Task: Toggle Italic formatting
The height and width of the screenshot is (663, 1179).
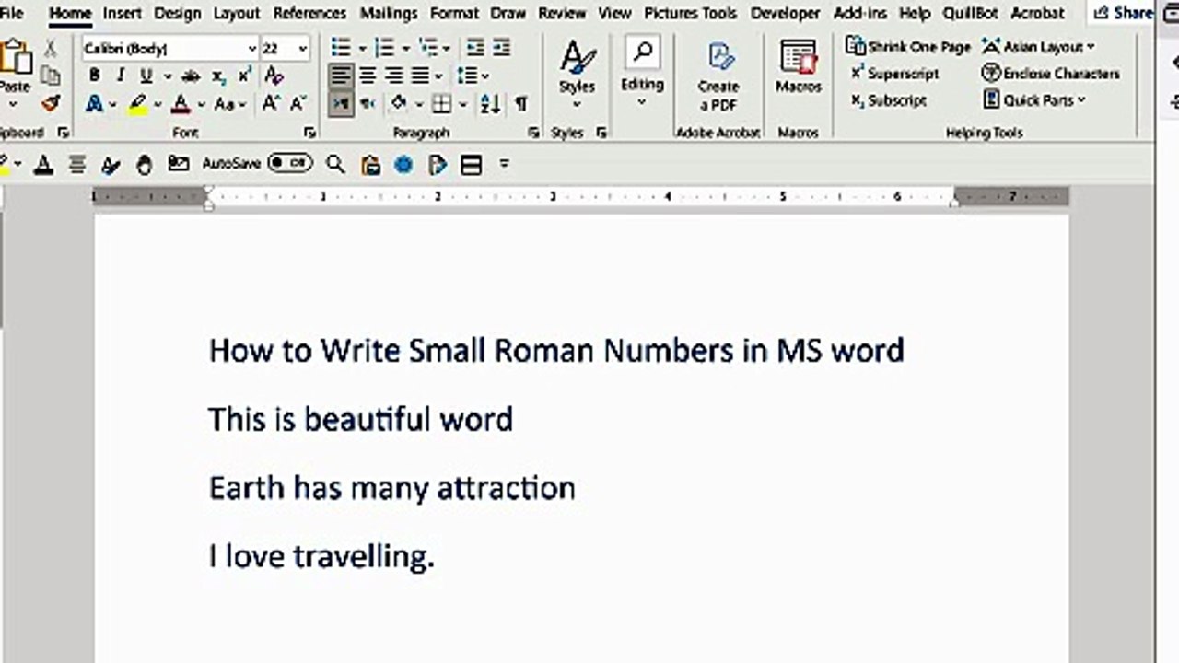Action: coord(120,76)
